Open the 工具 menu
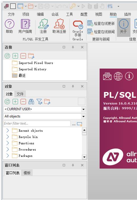Image resolution: width=137 pixels, height=200 pixels. pos(69,14)
